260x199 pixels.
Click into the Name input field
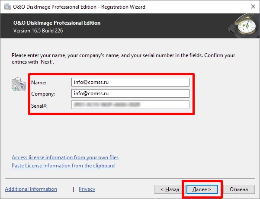pos(130,82)
